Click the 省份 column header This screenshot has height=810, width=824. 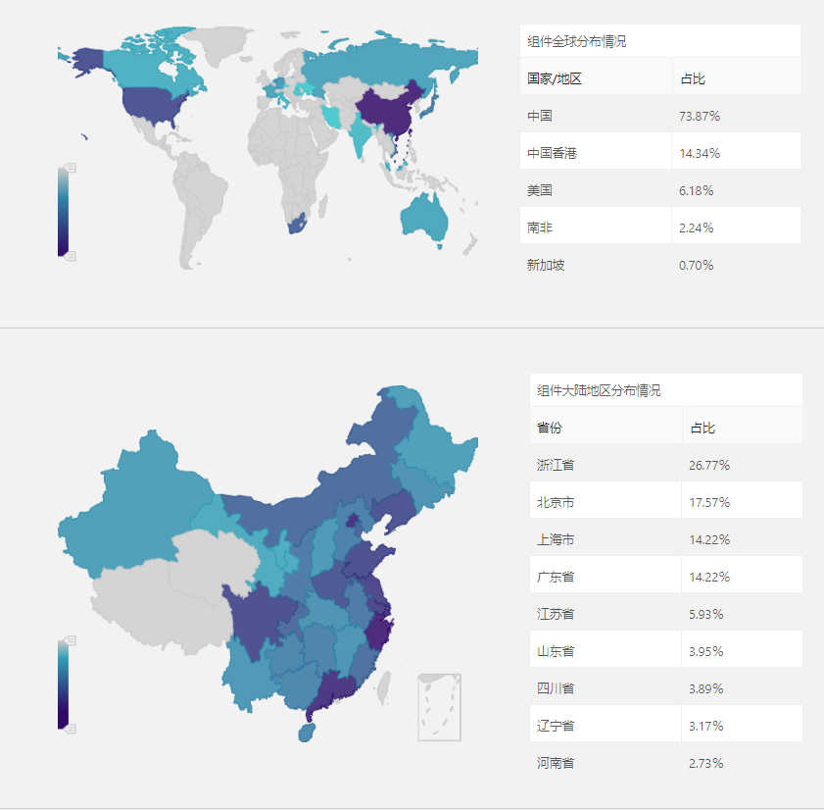pos(549,429)
